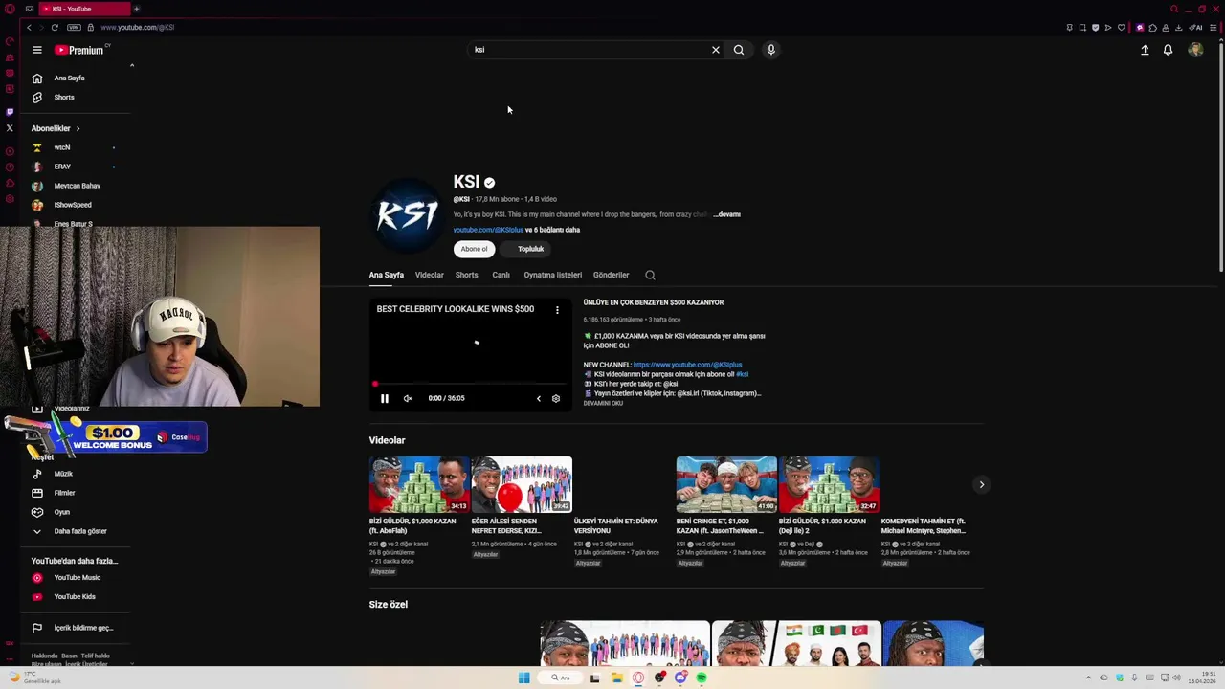The width and height of the screenshot is (1225, 689).
Task: Open Spotify from the taskbar
Action: 702,678
